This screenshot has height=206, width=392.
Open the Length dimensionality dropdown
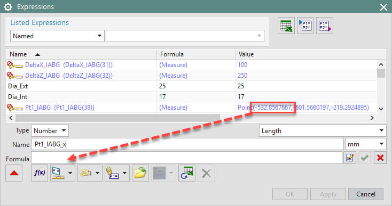click(323, 131)
